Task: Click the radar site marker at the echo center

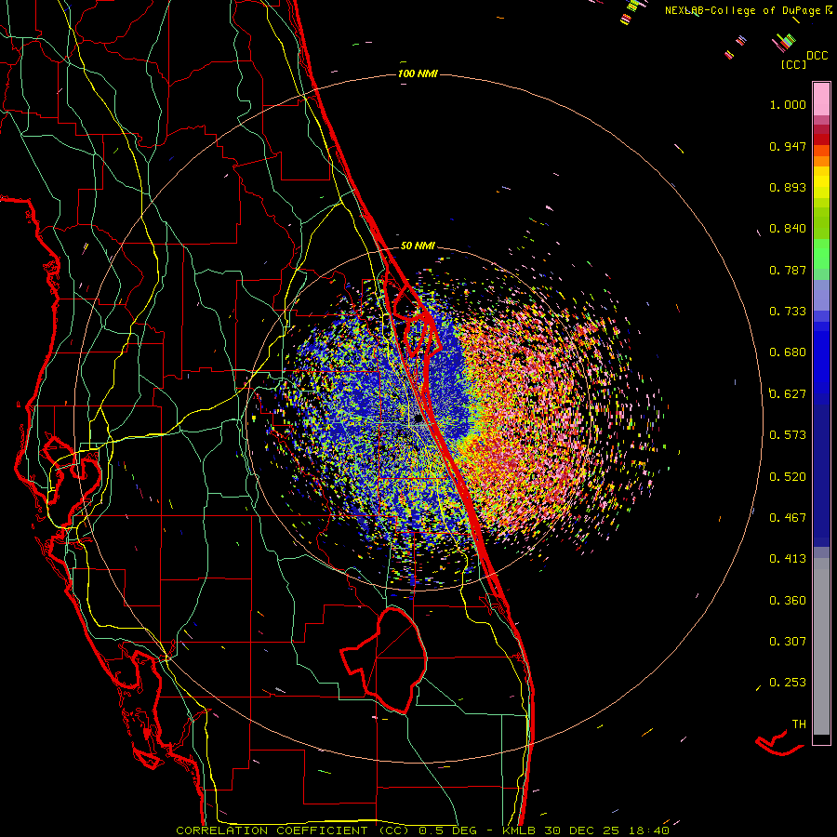Action: [418, 418]
